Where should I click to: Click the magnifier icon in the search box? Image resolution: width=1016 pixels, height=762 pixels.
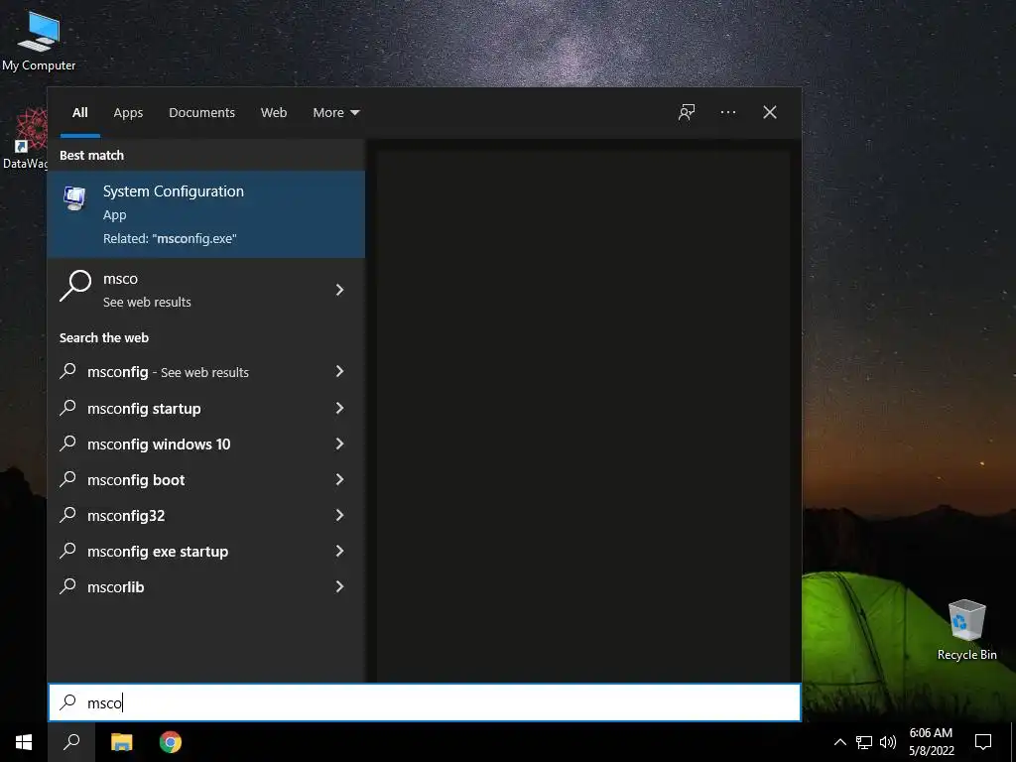(67, 701)
